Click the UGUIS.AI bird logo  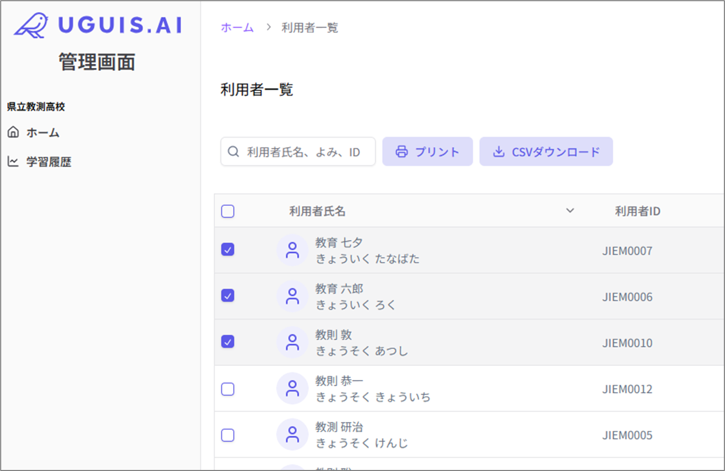pyautogui.click(x=31, y=25)
